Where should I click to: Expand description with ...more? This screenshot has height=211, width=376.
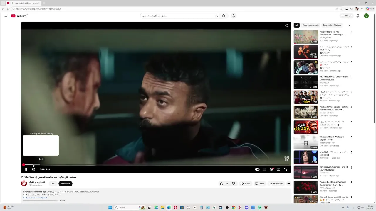[62, 200]
